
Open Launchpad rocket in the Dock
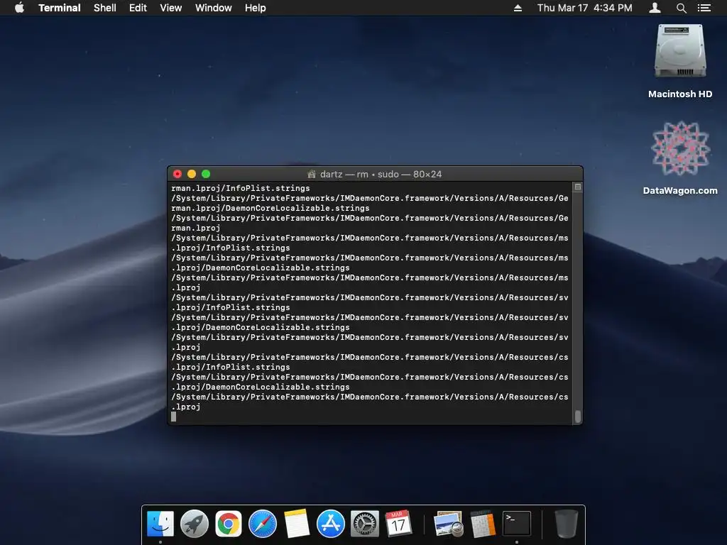195,524
